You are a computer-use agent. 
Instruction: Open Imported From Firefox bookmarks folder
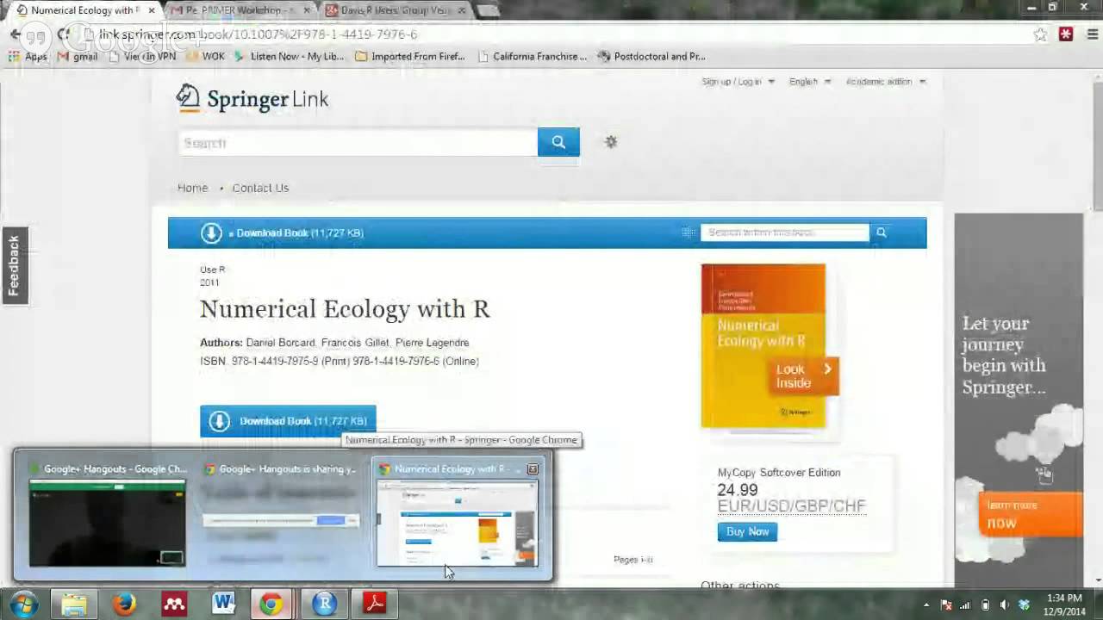(409, 57)
